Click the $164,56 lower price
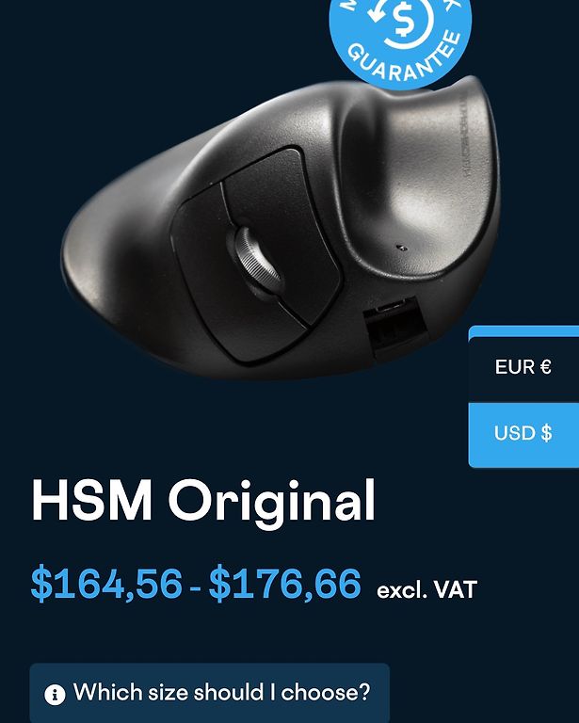 tap(106, 584)
